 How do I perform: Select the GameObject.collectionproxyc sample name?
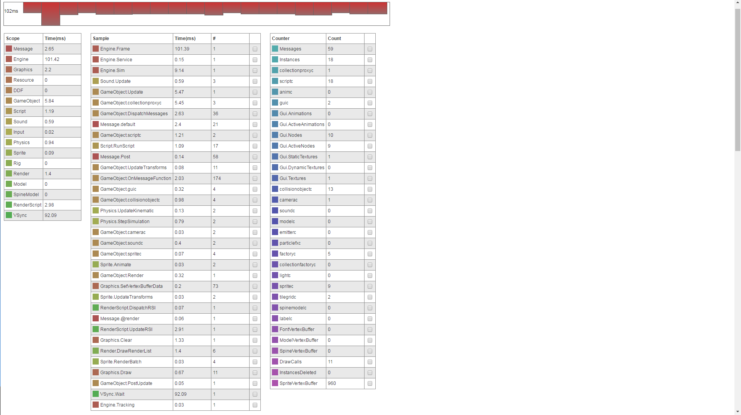pyautogui.click(x=131, y=103)
